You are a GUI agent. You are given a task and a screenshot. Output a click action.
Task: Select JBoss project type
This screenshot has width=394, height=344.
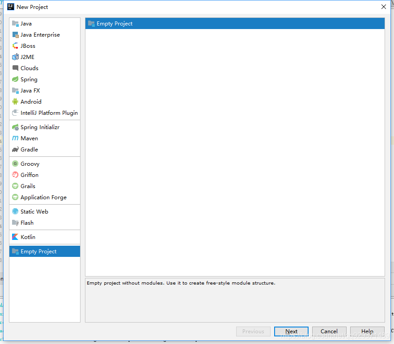(x=45, y=46)
